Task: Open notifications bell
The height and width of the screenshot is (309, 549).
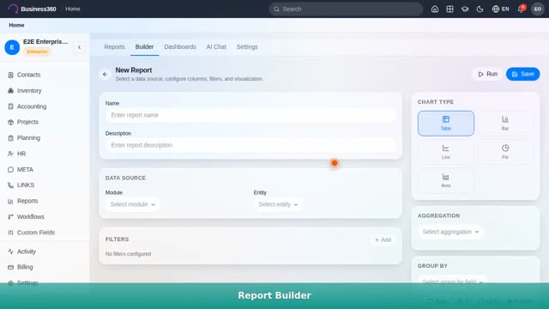Action: [x=521, y=9]
